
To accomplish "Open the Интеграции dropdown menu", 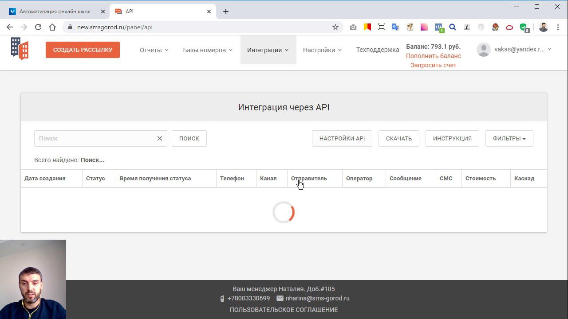I will tap(268, 50).
